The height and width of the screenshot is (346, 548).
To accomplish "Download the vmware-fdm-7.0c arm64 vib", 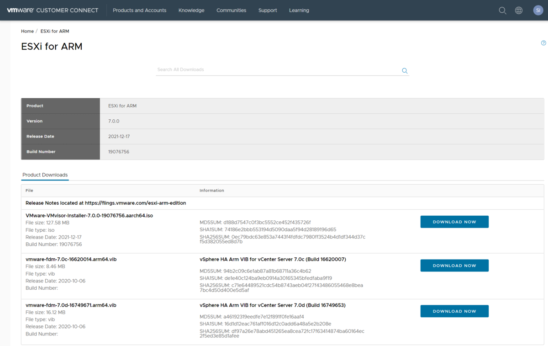I will click(x=454, y=266).
